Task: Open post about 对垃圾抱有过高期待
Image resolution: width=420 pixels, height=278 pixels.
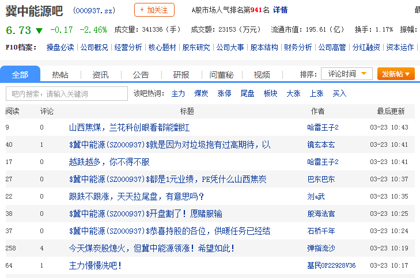Action: (x=170, y=144)
